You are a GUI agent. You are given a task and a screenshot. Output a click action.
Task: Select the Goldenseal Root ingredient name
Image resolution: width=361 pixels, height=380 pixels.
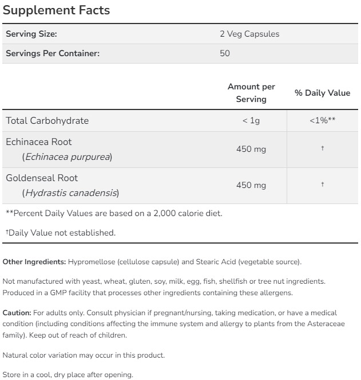tap(42, 178)
